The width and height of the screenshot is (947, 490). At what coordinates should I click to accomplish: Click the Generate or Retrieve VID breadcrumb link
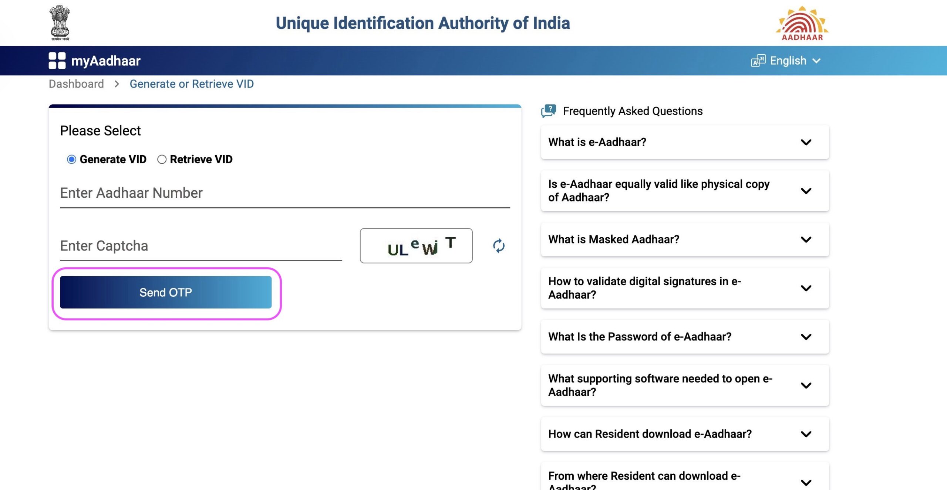tap(191, 83)
